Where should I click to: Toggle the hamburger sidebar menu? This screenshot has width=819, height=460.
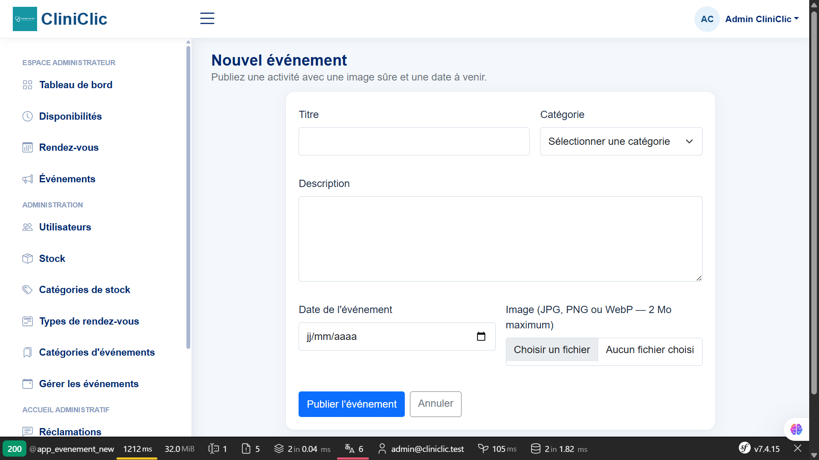point(207,18)
